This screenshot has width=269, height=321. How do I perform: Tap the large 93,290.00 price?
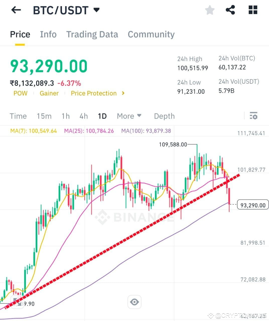tap(49, 66)
